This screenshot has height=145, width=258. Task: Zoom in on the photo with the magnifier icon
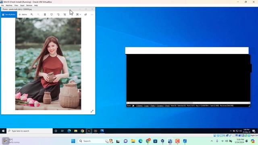point(32,14)
